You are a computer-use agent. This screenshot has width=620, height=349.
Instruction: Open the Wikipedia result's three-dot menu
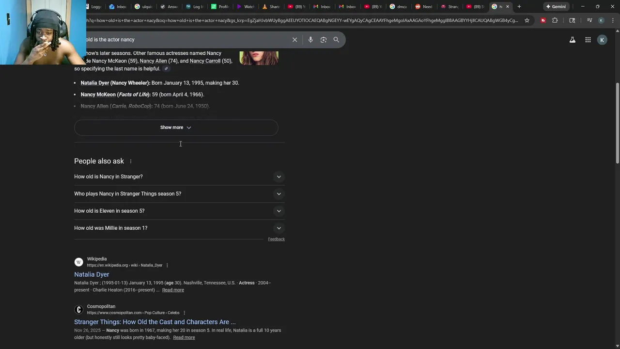[x=167, y=265]
